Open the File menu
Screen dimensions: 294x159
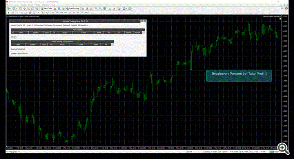click(x=11, y=5)
